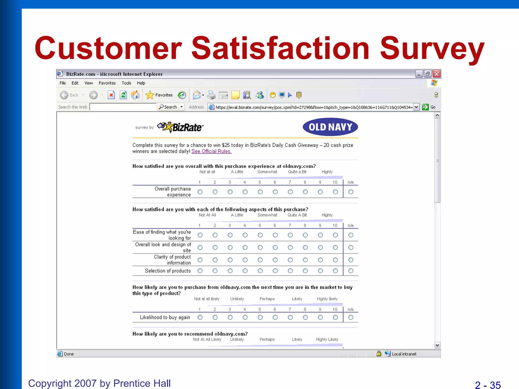
Task: Click the Search the Web input field
Action: coord(123,107)
